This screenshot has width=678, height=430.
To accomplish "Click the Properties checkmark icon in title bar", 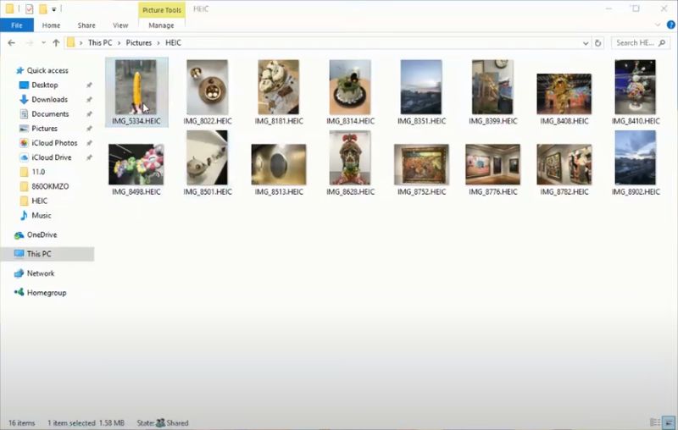I will point(30,9).
